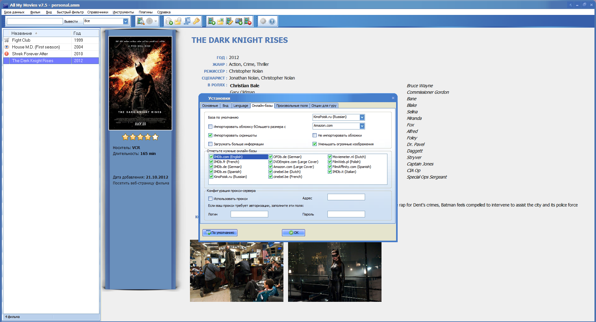Click the proxy Логин input field

pos(249,214)
